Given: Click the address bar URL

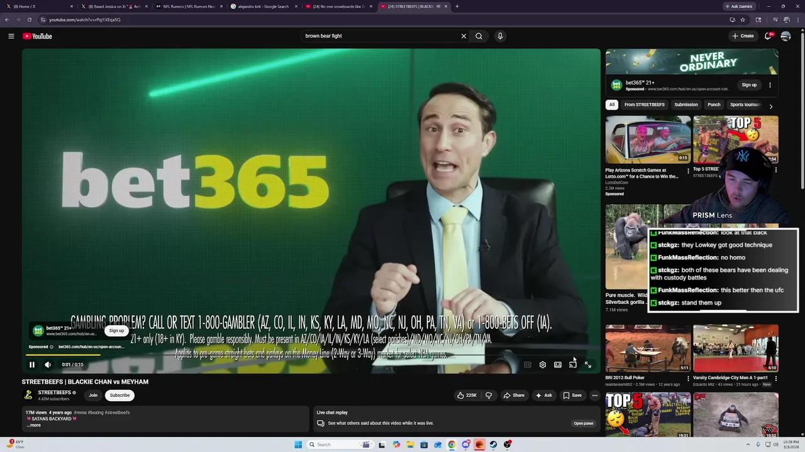Looking at the screenshot, I should (x=85, y=19).
